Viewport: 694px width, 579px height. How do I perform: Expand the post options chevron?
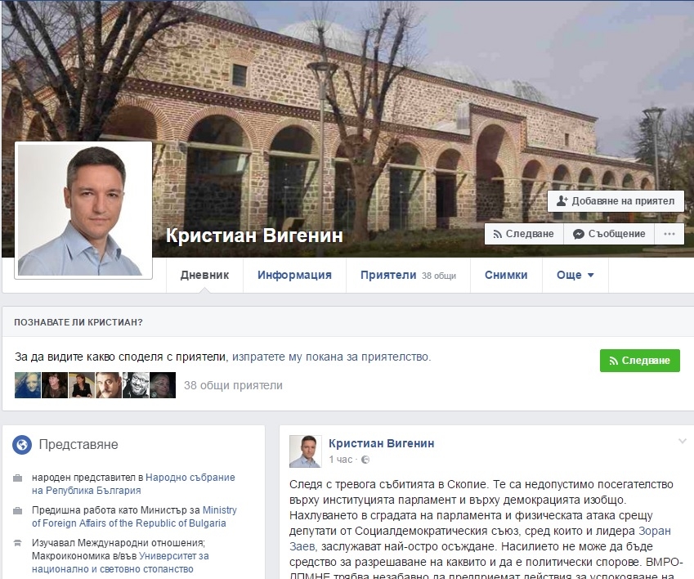coord(682,441)
